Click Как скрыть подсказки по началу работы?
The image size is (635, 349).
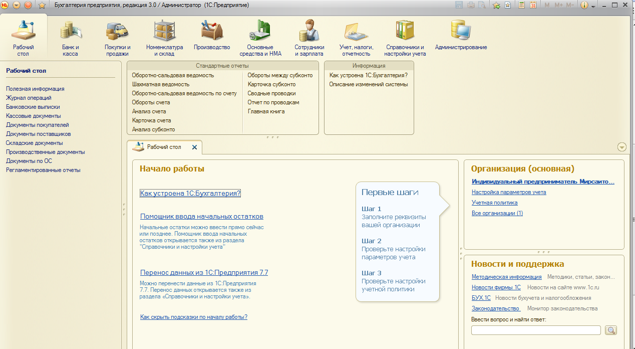tap(194, 317)
